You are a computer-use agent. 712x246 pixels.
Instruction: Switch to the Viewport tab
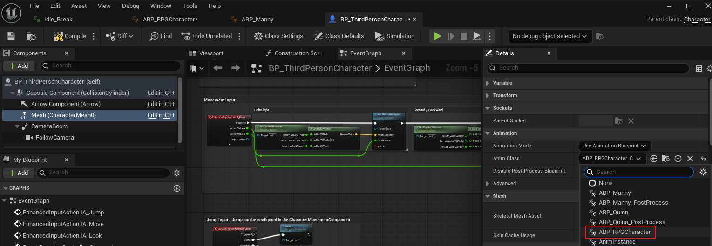(x=211, y=53)
